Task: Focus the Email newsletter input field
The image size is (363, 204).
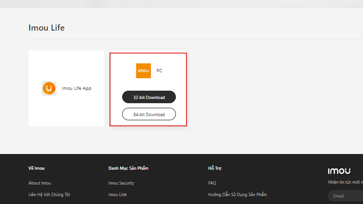Action: pos(346,196)
